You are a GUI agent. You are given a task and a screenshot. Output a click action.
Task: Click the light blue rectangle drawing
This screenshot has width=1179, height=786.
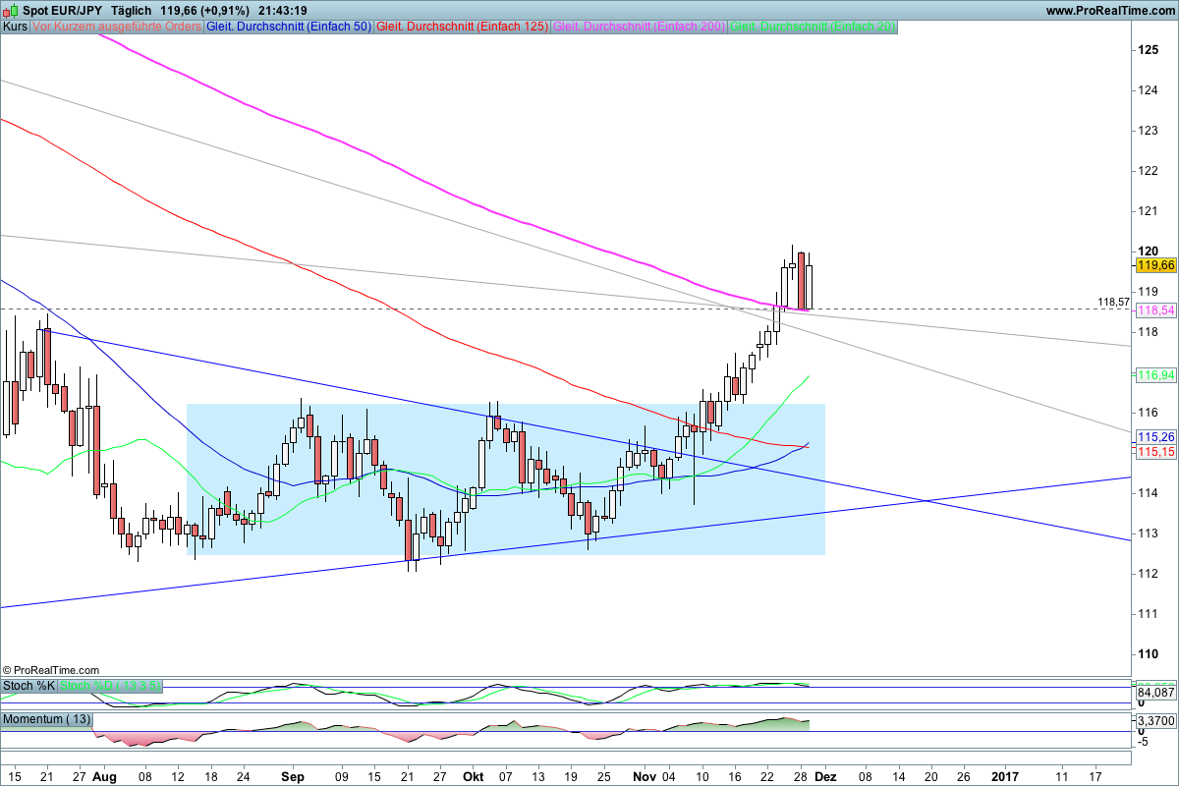coord(506,479)
